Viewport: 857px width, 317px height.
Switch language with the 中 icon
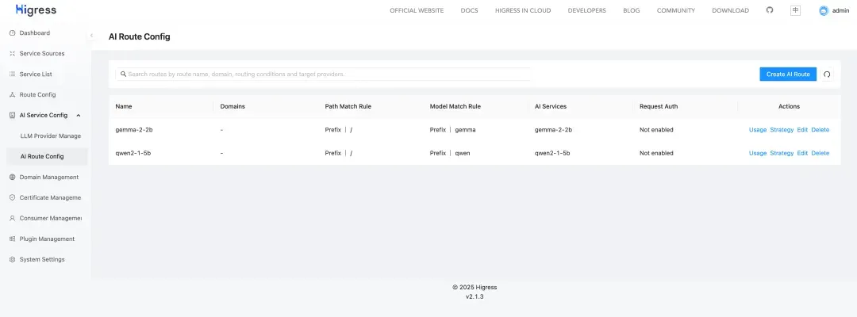[795, 10]
